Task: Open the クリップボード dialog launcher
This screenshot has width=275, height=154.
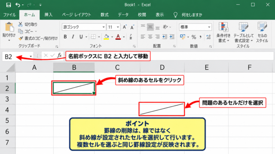Action: coord(57,47)
